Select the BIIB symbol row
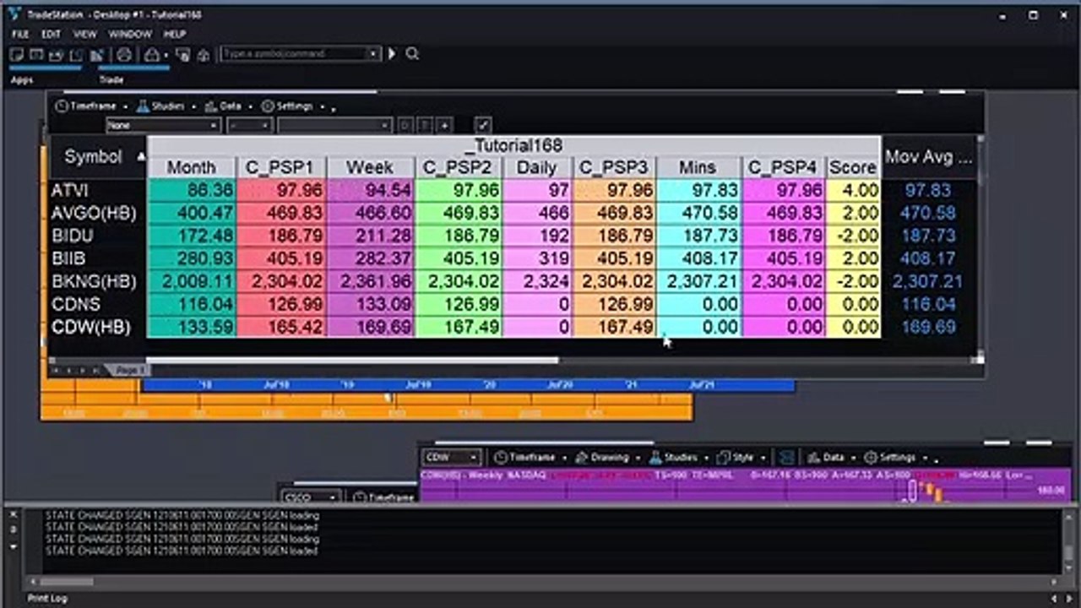Viewport: 1081px width, 608px height. click(x=68, y=258)
